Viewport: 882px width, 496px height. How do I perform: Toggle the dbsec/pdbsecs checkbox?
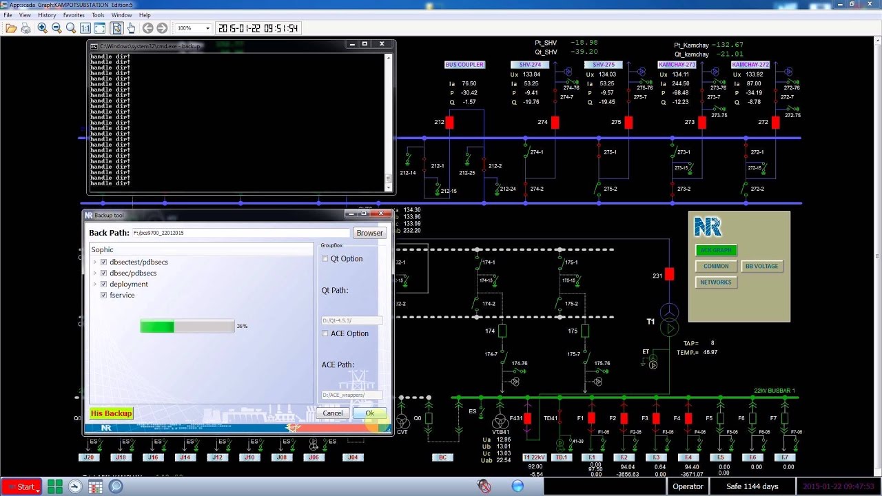(x=104, y=273)
